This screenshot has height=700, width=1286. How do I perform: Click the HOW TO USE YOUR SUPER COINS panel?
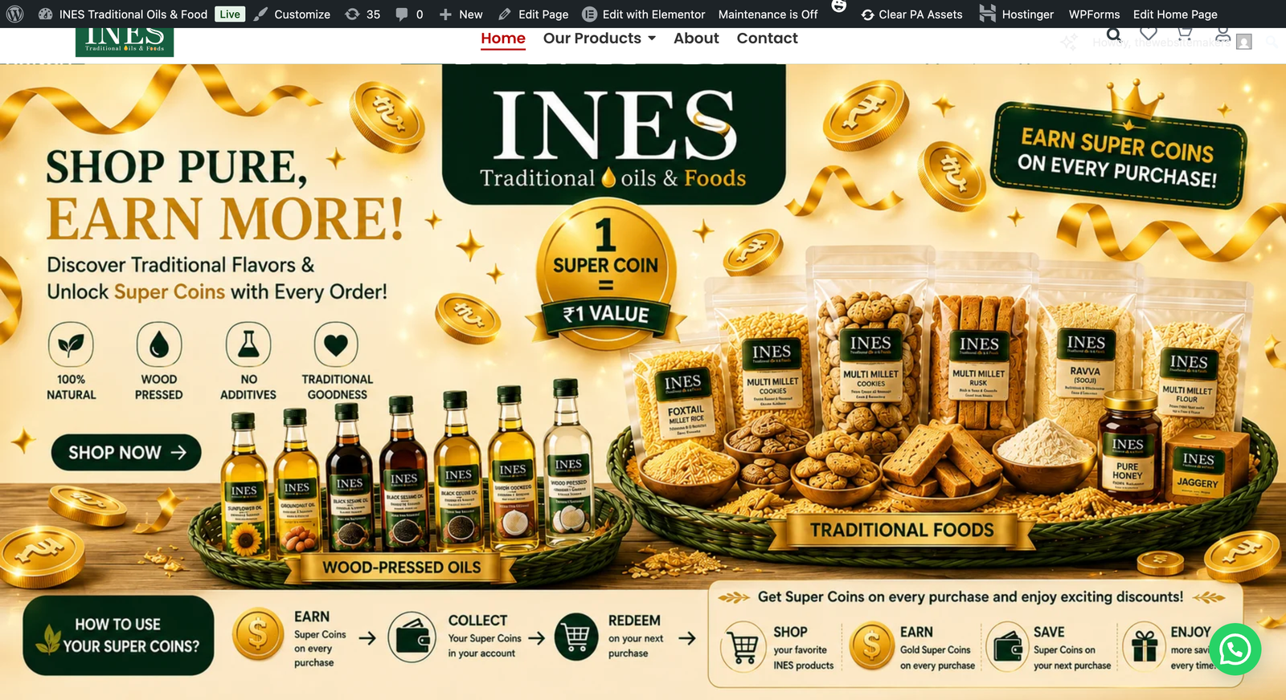[118, 636]
